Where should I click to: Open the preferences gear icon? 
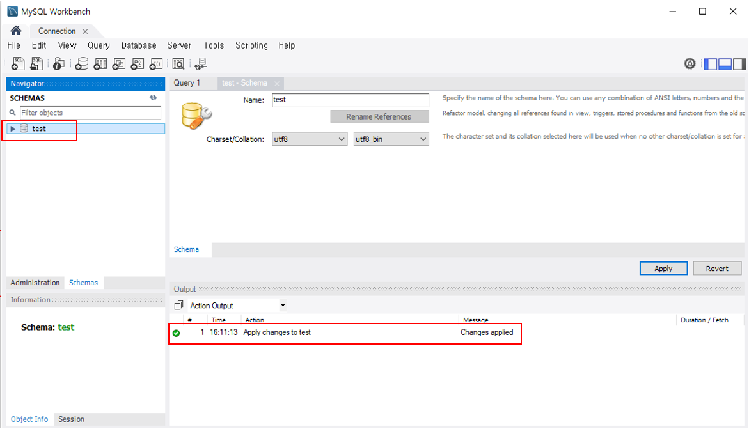click(x=690, y=63)
